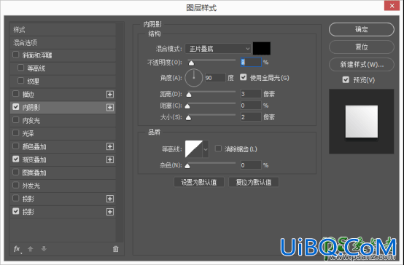
Task: Click the 确定 button
Action: [x=362, y=29]
